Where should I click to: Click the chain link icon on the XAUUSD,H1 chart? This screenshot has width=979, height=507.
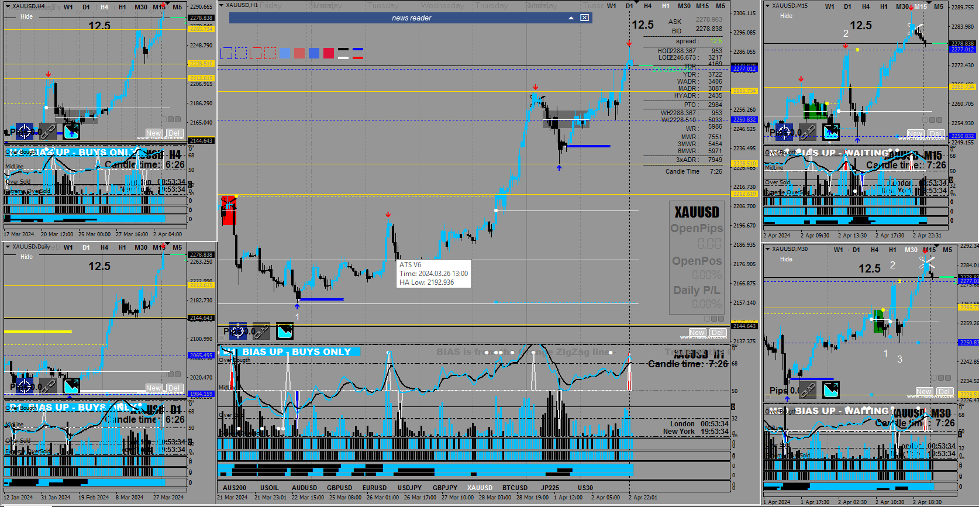(261, 332)
